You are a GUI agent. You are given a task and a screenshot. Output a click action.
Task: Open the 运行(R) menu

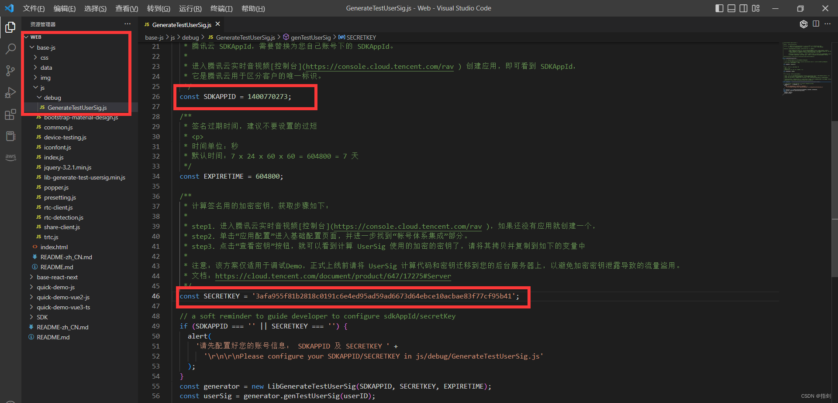[190, 9]
